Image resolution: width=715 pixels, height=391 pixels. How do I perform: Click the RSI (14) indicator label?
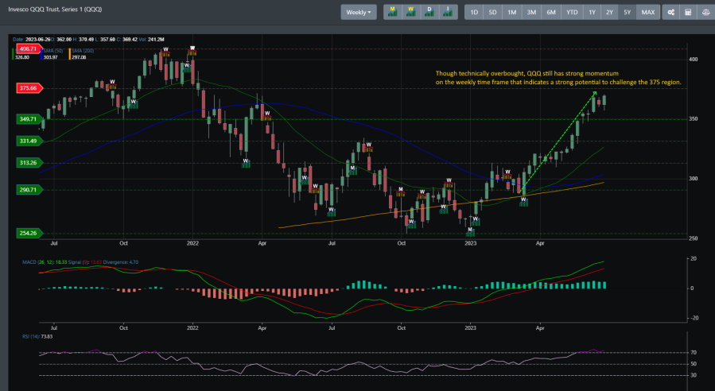tap(31, 336)
